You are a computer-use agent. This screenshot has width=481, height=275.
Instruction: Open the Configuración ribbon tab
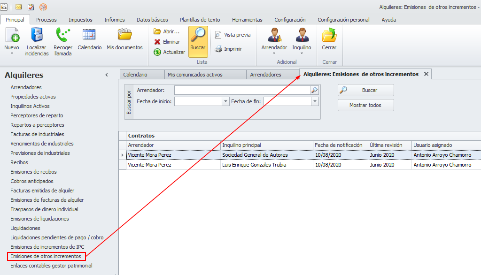pyautogui.click(x=290, y=20)
